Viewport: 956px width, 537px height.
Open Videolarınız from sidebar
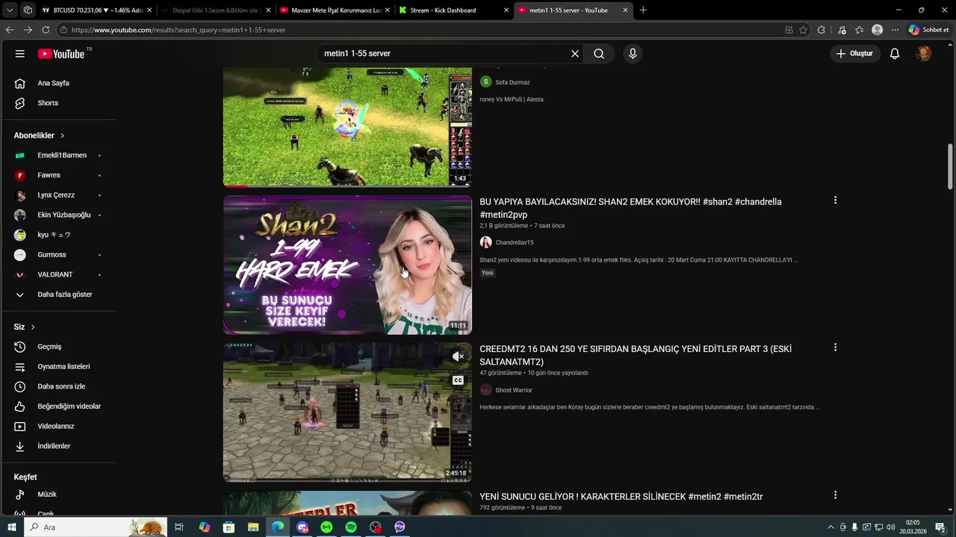pos(58,426)
